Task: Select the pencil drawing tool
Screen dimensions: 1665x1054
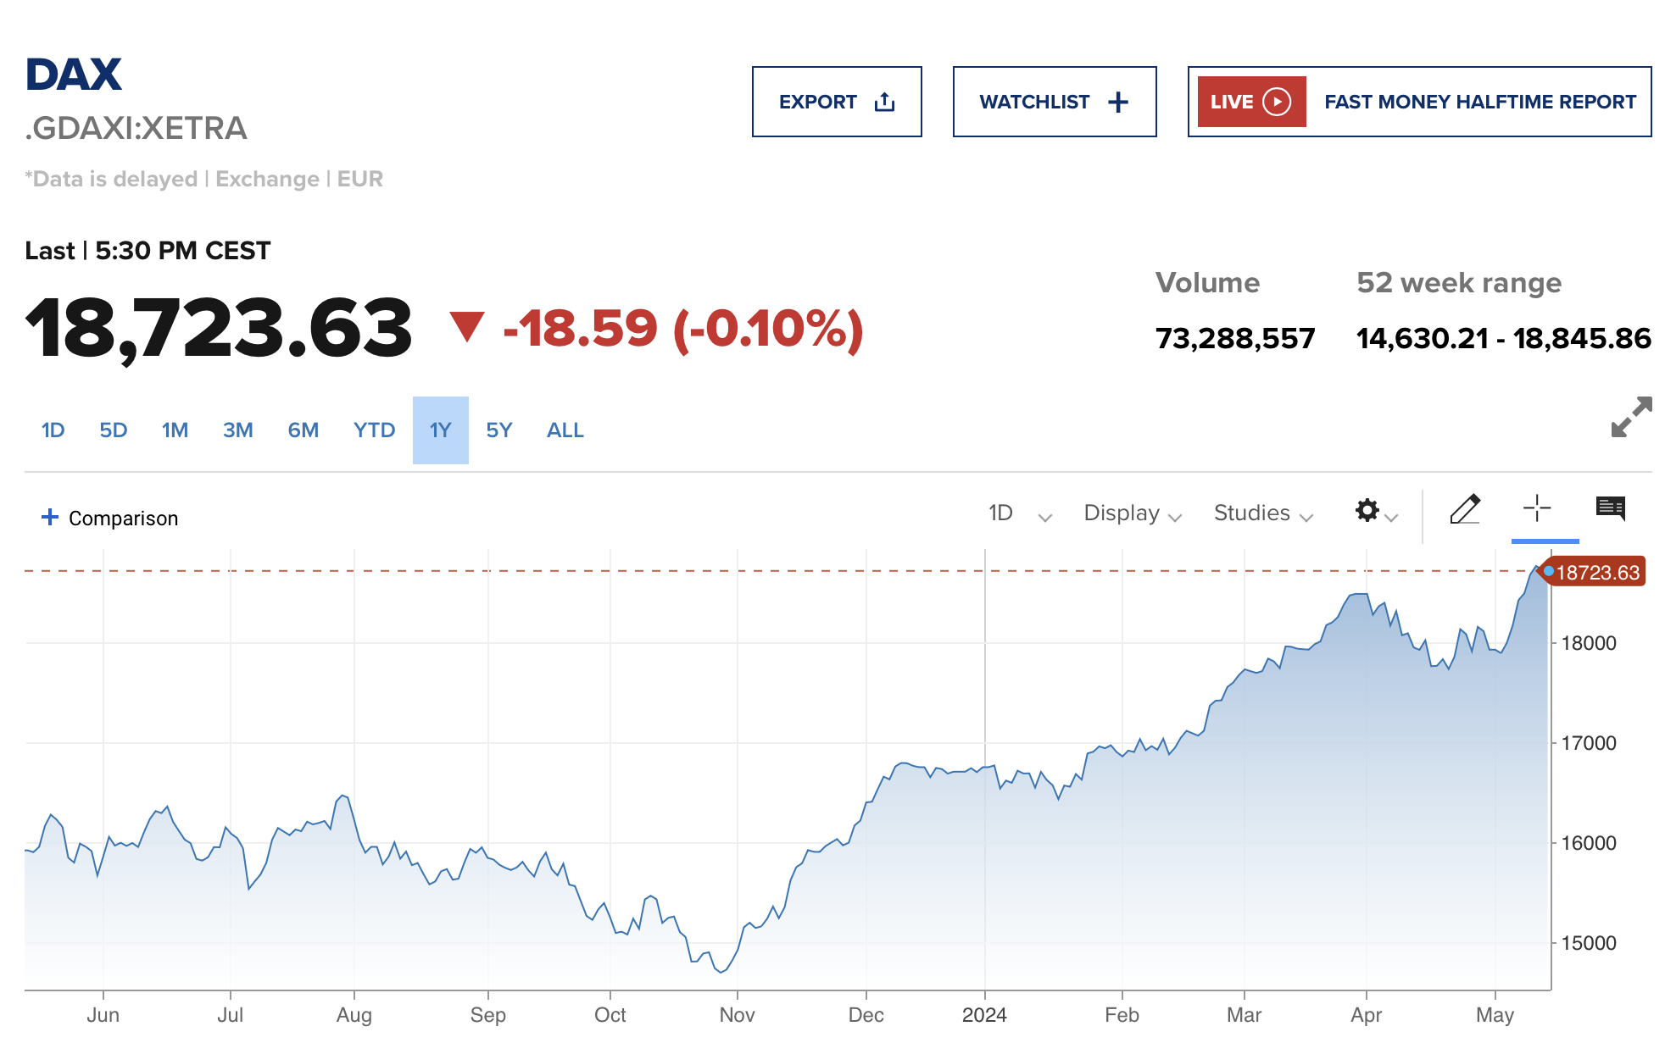Action: click(1464, 509)
